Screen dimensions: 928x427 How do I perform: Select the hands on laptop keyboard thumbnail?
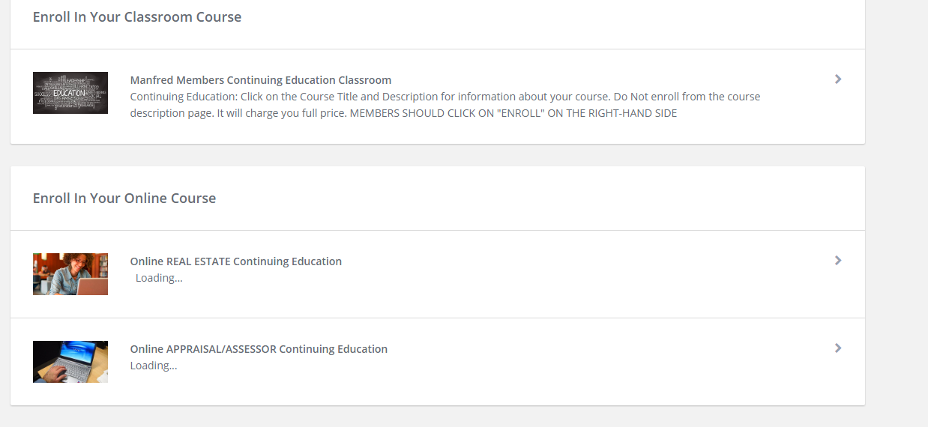coord(70,362)
